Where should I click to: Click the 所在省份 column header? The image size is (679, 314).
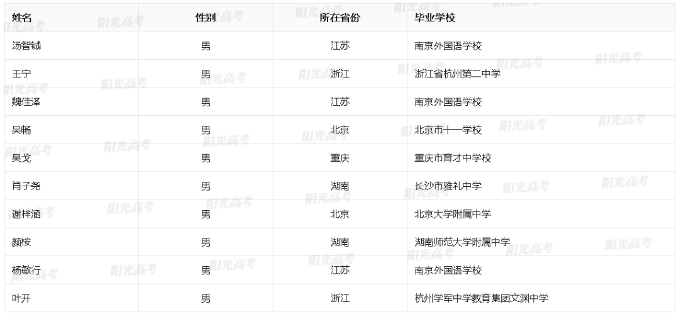tap(339, 18)
